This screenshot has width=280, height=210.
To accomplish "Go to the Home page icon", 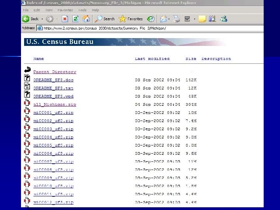I will click(86, 19).
